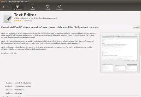Click the Install button

point(136,27)
